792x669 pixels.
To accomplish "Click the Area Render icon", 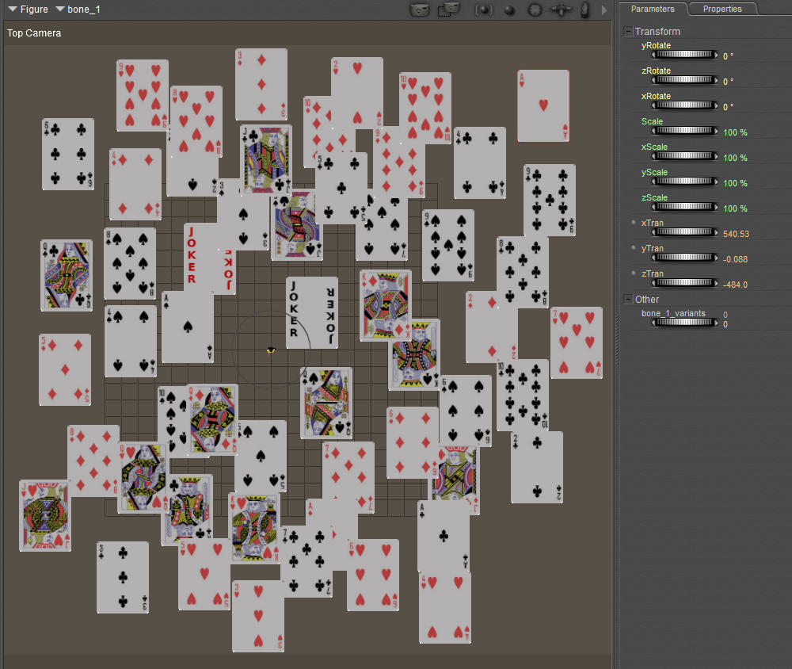I will [x=449, y=10].
